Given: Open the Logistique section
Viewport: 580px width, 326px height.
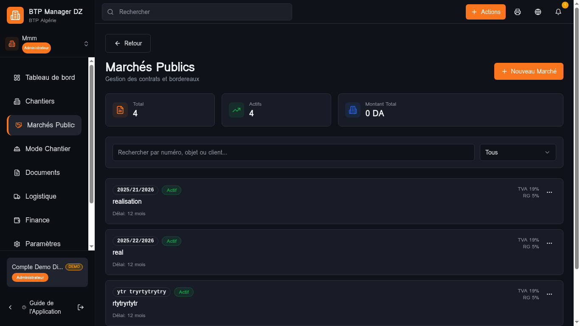Looking at the screenshot, I should coord(41,196).
